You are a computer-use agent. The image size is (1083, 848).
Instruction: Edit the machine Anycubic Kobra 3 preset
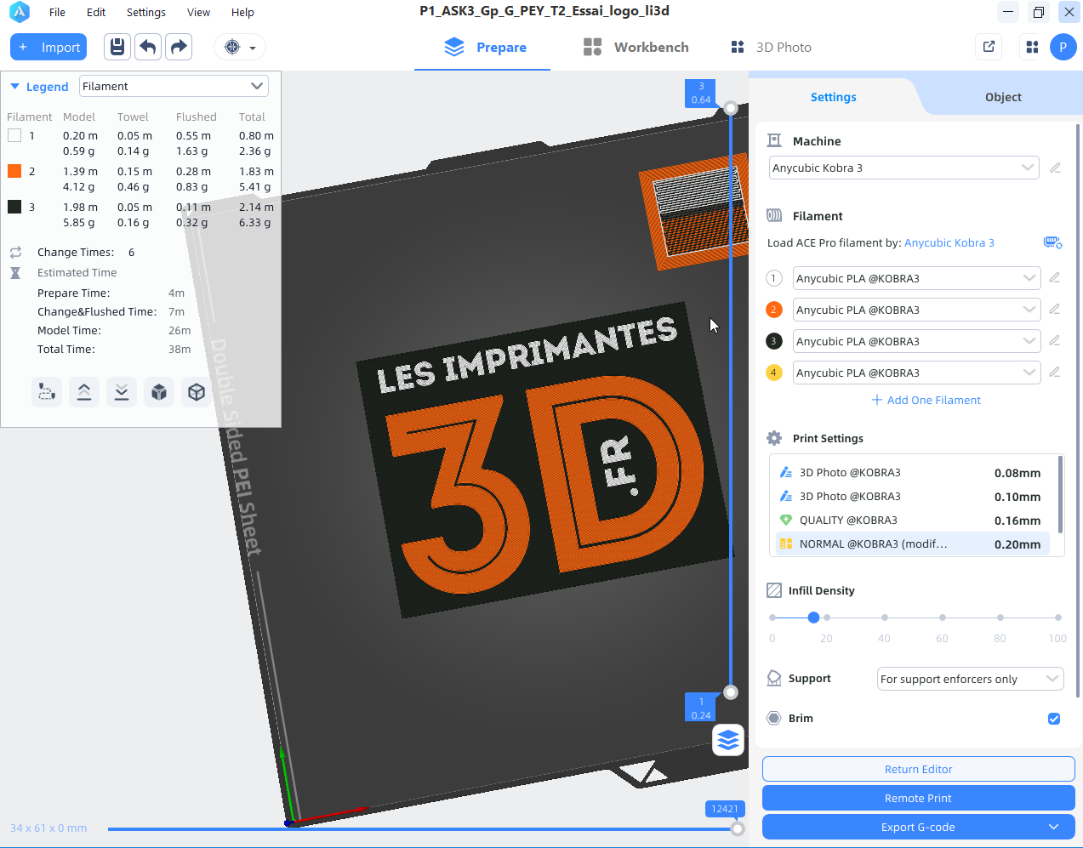click(x=1056, y=168)
